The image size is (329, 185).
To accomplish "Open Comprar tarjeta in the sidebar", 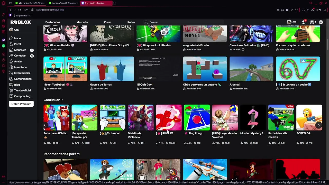I will [x=21, y=96].
